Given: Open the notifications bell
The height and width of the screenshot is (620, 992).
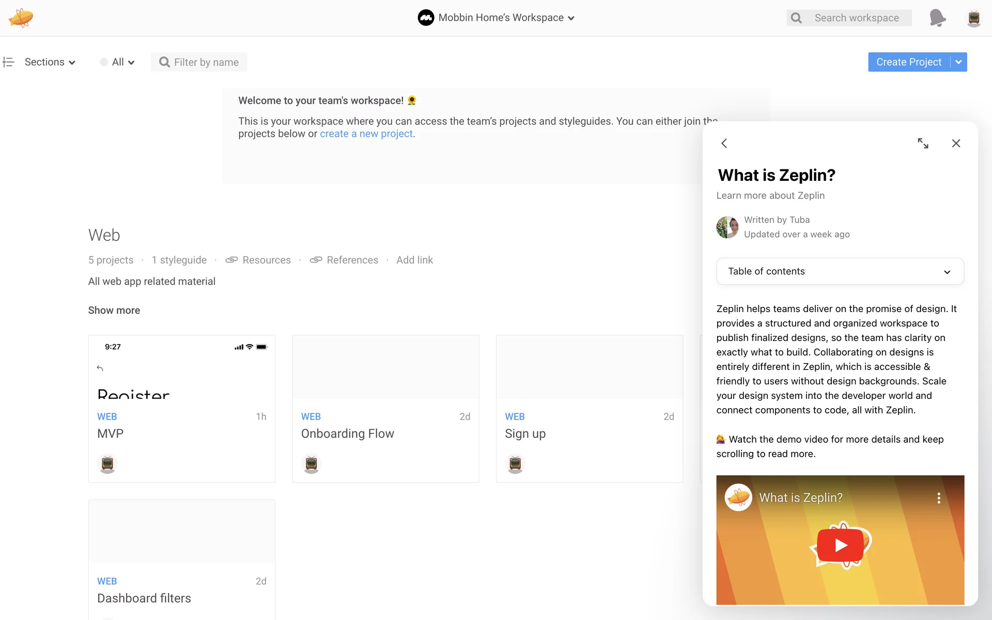Looking at the screenshot, I should click(x=937, y=18).
